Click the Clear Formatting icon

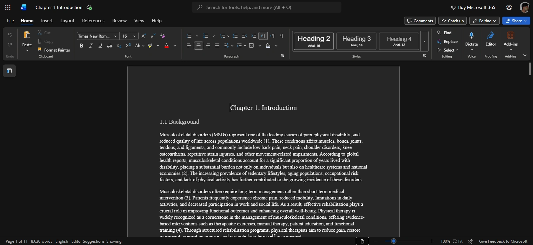point(163,36)
